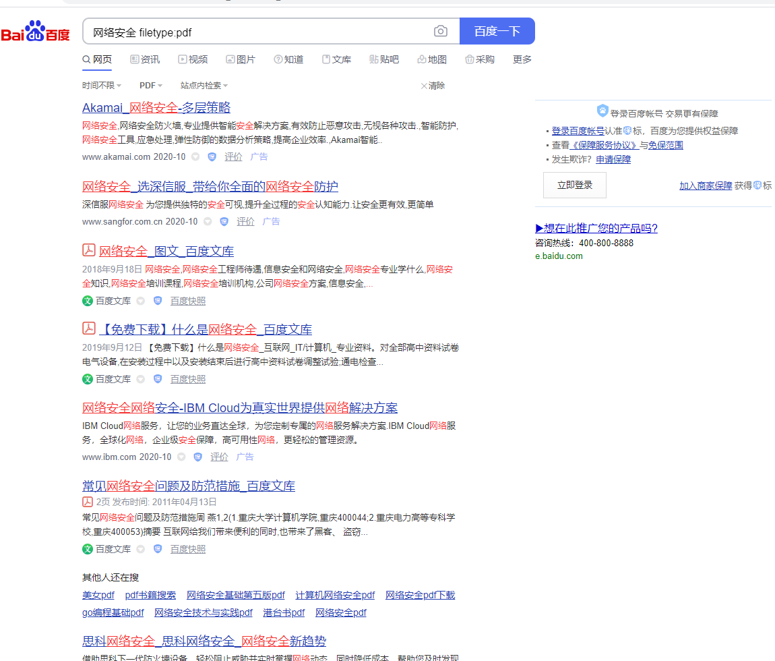
Task: Click the shield badge icon next to www.ibm.com
Action: tap(197, 457)
